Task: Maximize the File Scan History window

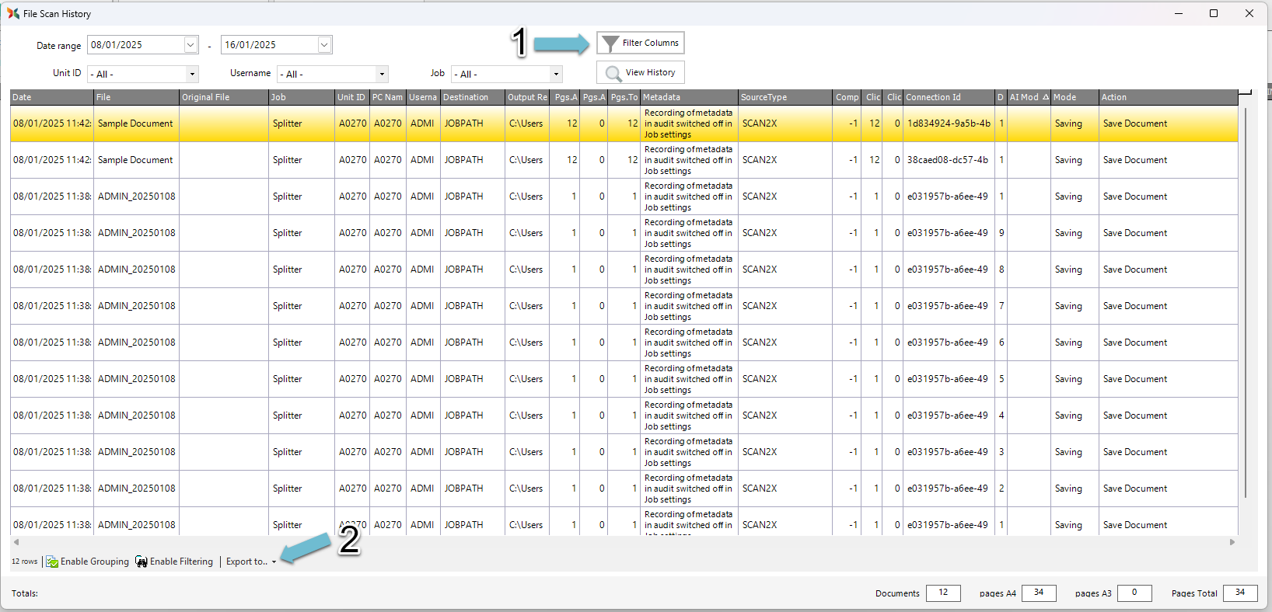Action: point(1214,13)
